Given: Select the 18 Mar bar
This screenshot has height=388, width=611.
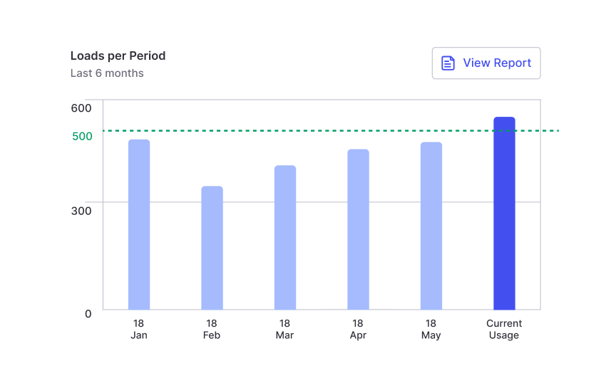Looking at the screenshot, I should (x=285, y=237).
